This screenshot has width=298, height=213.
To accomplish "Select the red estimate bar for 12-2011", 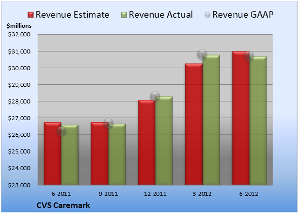I will [x=146, y=142].
